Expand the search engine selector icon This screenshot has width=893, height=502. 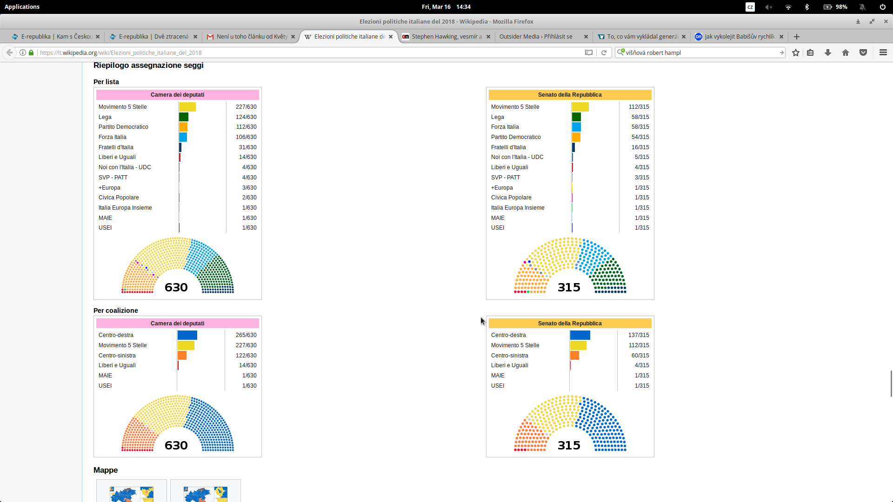620,53
